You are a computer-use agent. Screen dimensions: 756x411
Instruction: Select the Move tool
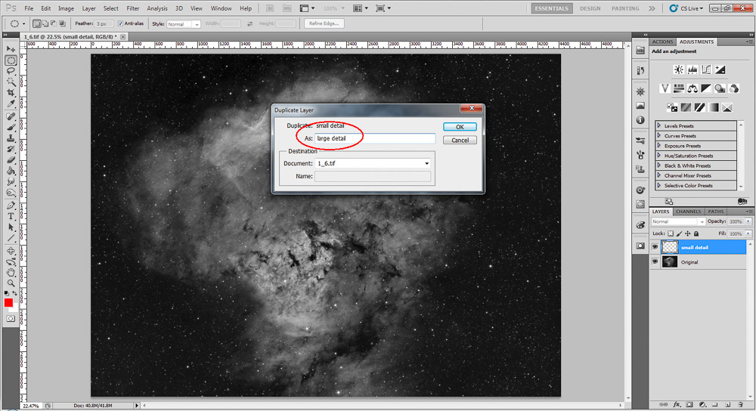[x=11, y=49]
